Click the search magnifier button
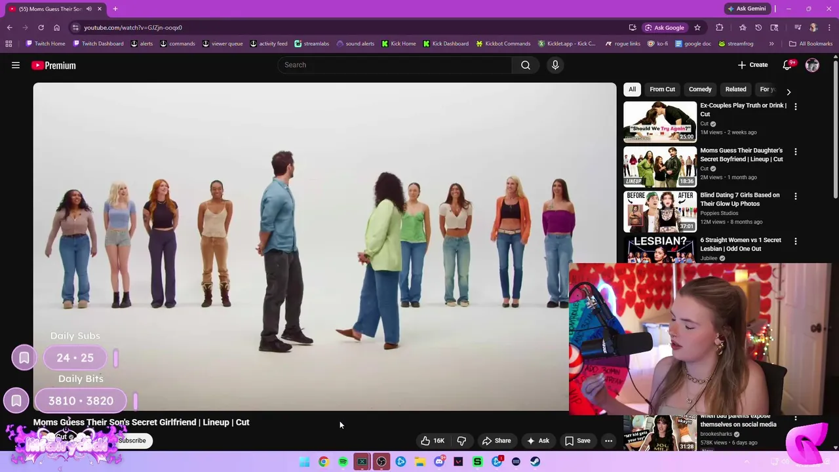Screen dimensions: 839x472 click(x=526, y=65)
